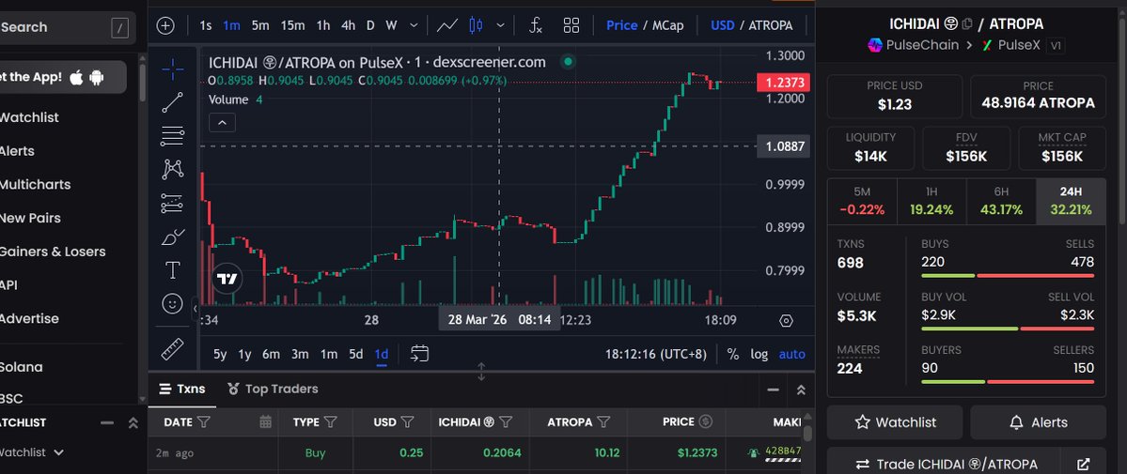Toggle log scale on chart
Viewport: 1127px width, 474px height.
click(759, 354)
